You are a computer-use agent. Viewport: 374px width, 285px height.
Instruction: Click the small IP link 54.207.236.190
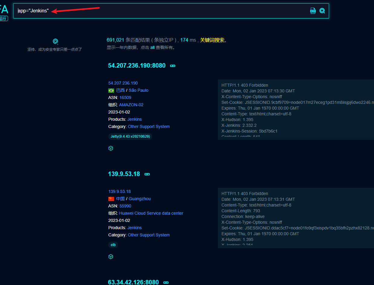pyautogui.click(x=123, y=83)
